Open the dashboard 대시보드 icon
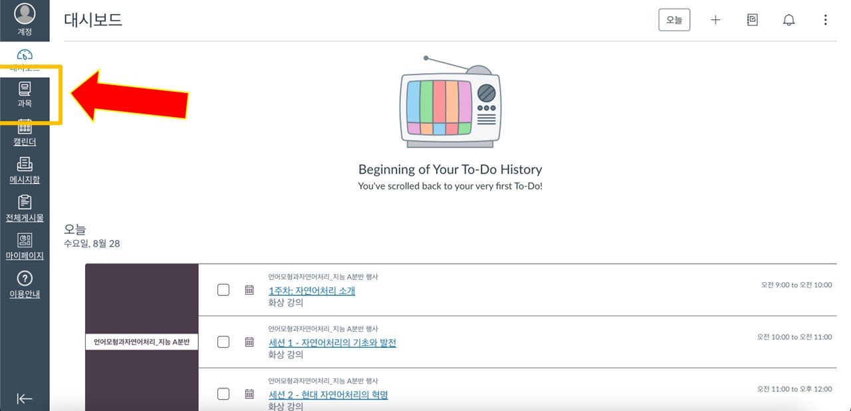This screenshot has width=851, height=411. [x=25, y=57]
